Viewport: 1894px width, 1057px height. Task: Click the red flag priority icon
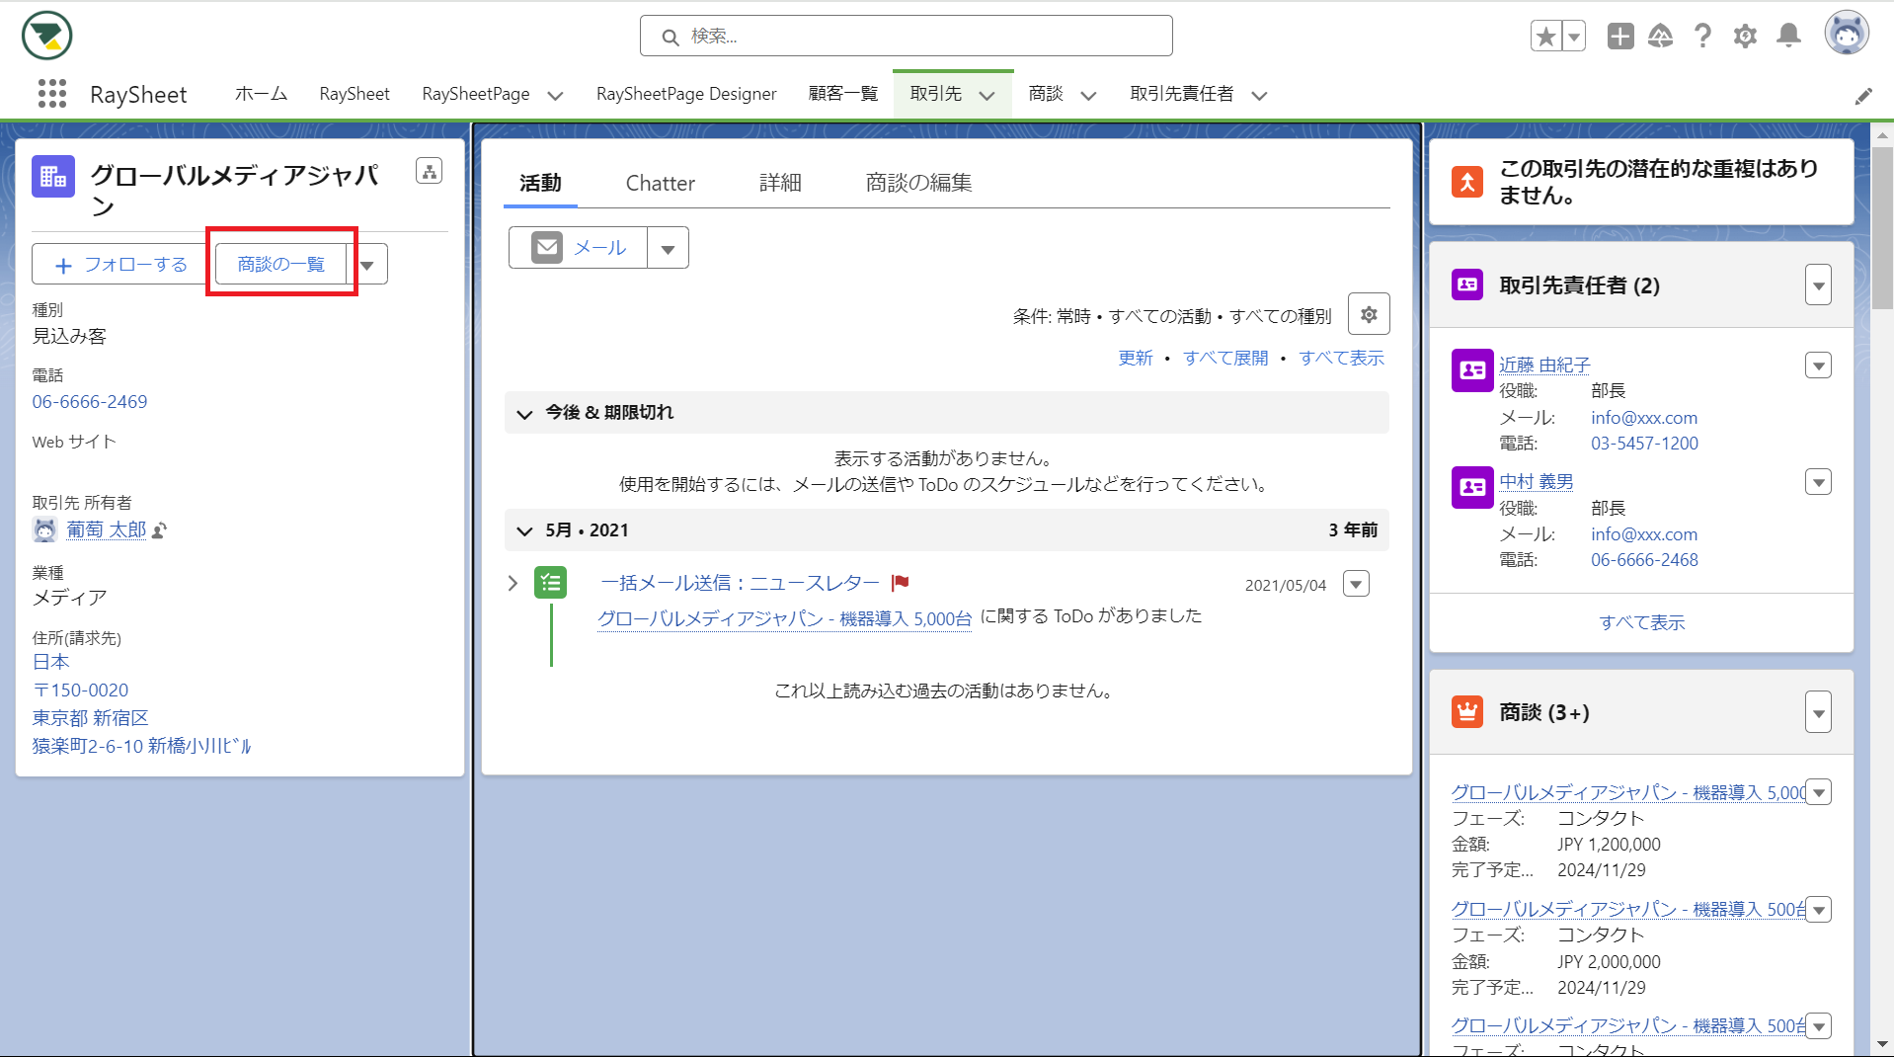pyautogui.click(x=900, y=583)
